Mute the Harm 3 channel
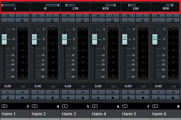Image resolution: width=181 pixels, height=120 pixels. (68, 16)
